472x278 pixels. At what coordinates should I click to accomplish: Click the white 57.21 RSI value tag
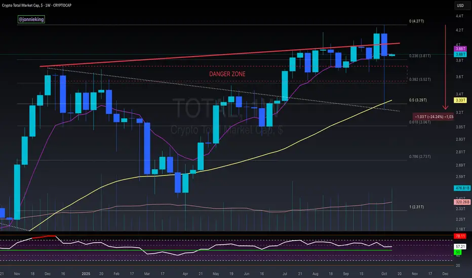click(460, 247)
